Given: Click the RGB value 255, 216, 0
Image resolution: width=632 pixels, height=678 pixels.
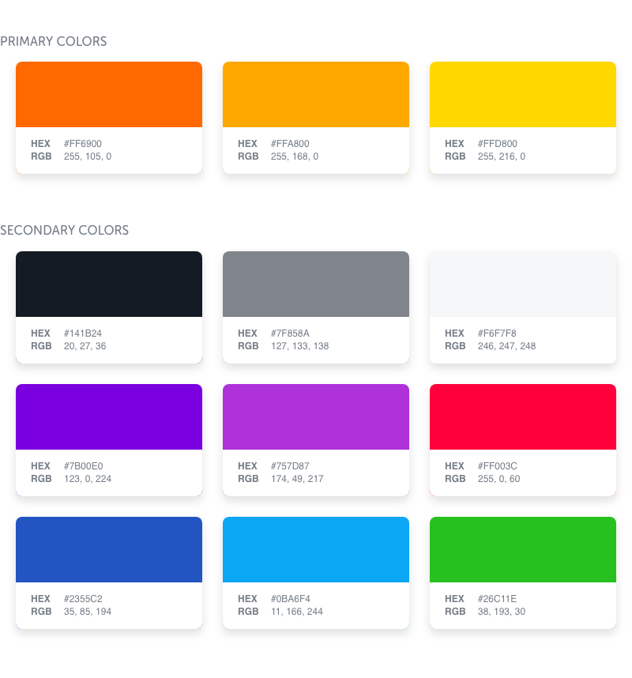Looking at the screenshot, I should point(501,156).
